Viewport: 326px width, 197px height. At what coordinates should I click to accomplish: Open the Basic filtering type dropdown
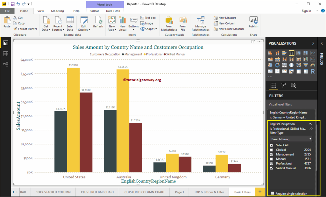pos(291,139)
